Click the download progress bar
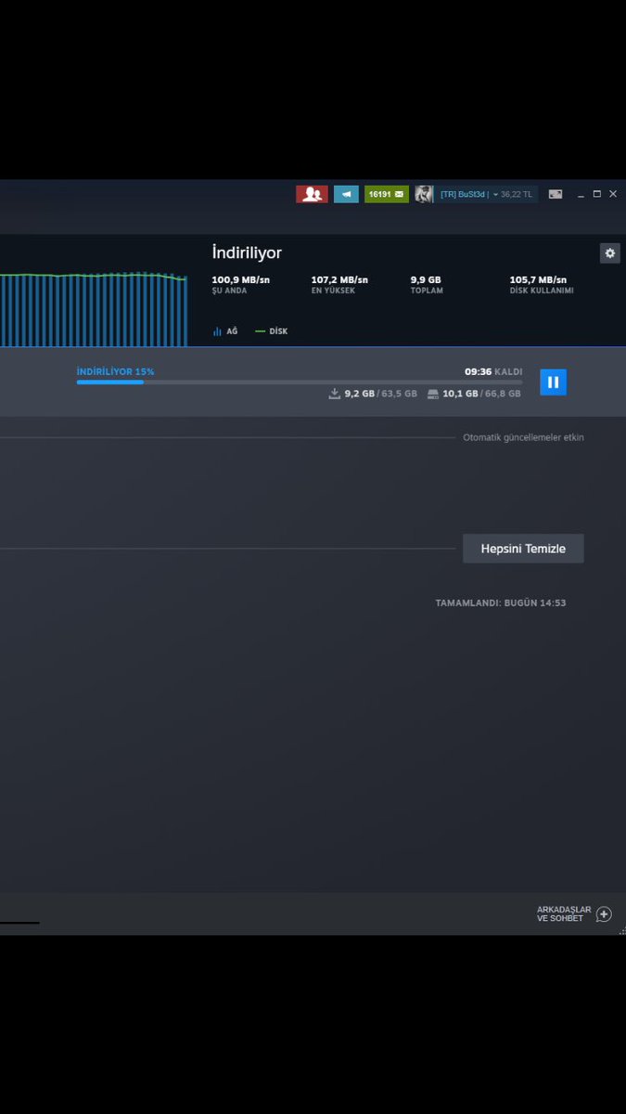Screen dimensions: 626x1114 tap(300, 382)
